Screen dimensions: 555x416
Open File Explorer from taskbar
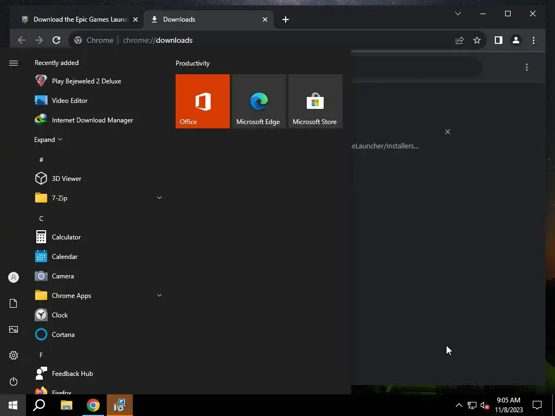pyautogui.click(x=66, y=405)
